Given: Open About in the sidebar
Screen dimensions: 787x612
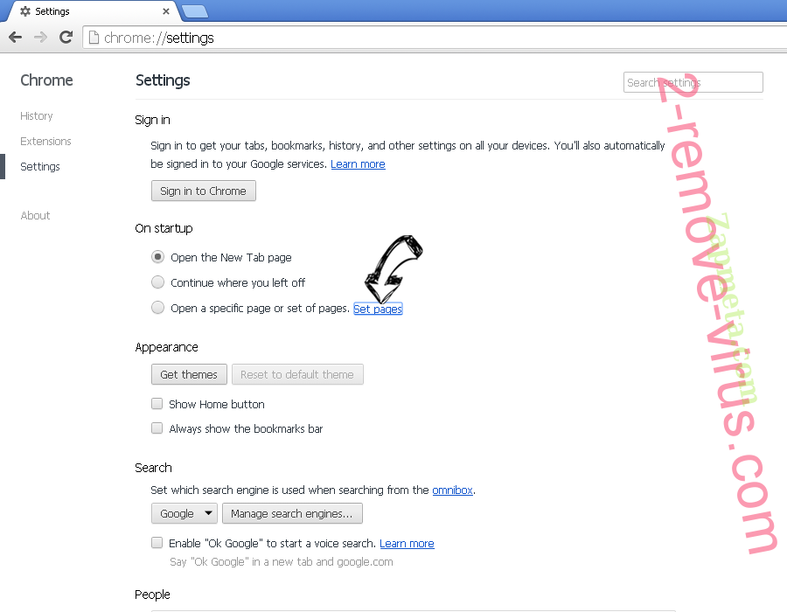Looking at the screenshot, I should (x=35, y=216).
